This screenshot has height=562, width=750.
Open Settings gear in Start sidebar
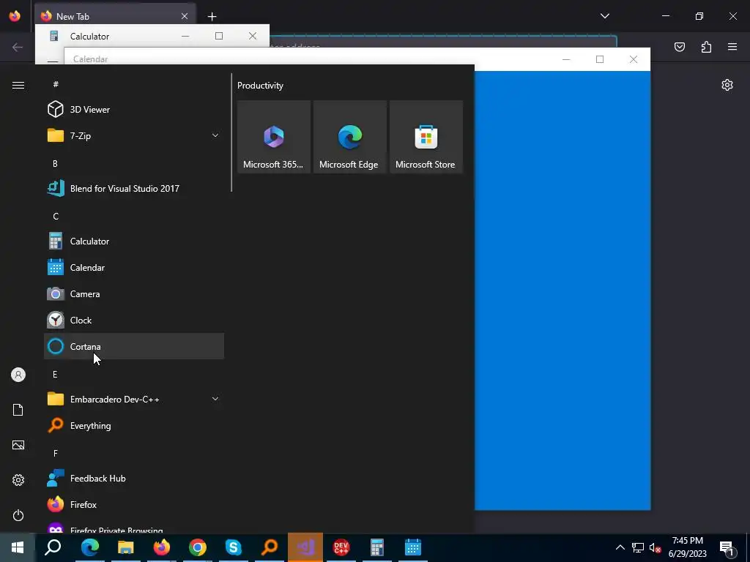[18, 480]
